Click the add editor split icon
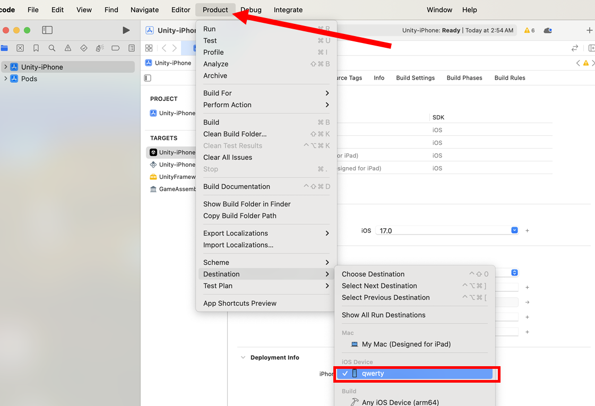The width and height of the screenshot is (595, 406). point(591,48)
